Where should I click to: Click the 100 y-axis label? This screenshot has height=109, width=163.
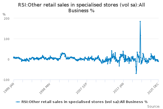point(7,39)
